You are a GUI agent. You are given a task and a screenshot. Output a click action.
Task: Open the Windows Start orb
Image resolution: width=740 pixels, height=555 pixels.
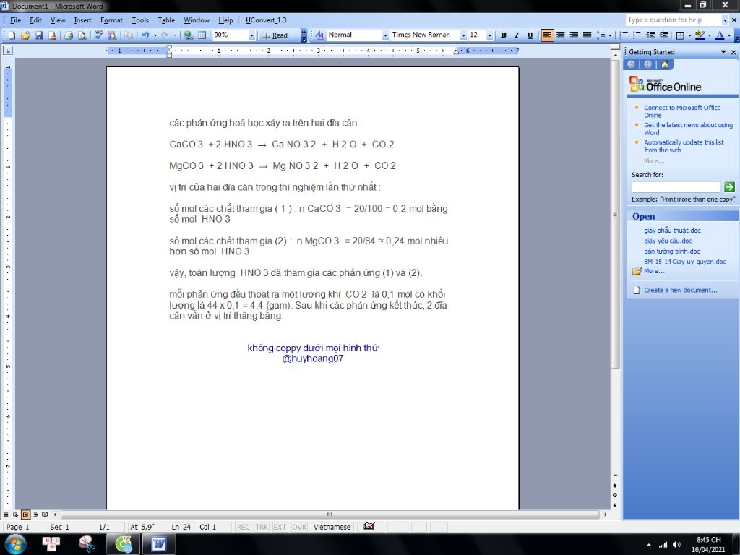point(16,545)
